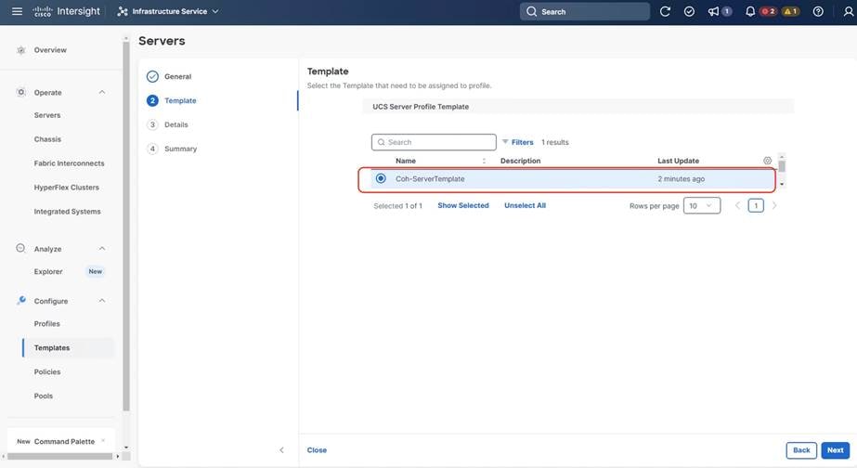Click the Coh-ServerTemplate name text

click(430, 179)
